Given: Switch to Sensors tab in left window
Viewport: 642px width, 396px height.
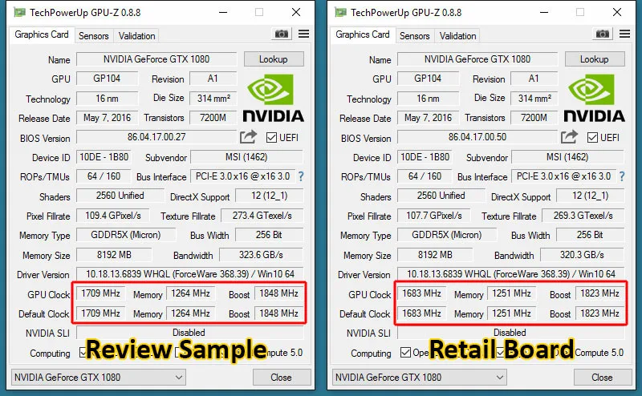Looking at the screenshot, I should tap(94, 36).
